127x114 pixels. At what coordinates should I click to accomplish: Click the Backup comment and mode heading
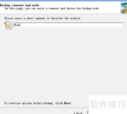(19, 5)
